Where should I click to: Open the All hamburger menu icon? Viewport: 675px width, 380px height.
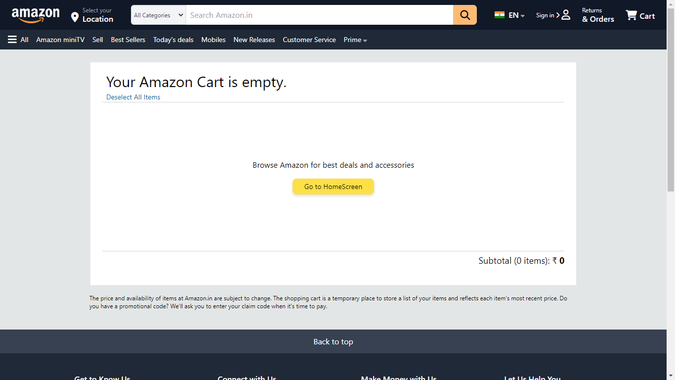[12, 40]
